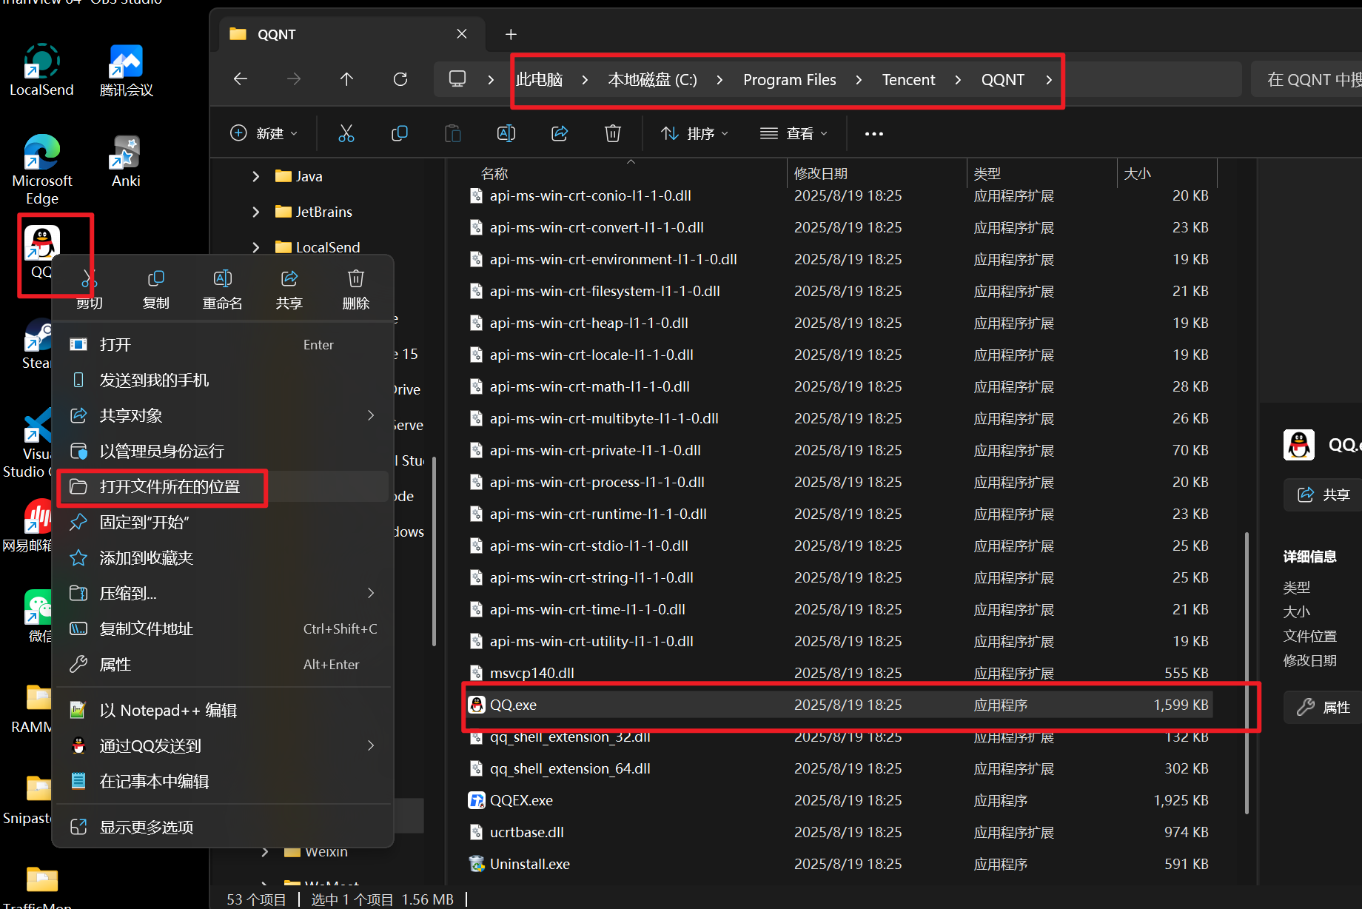This screenshot has height=909, width=1362.
Task: Select ucrtbase.dll in the file list
Action: coord(842,832)
